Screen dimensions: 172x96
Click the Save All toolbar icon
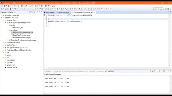click(8, 9)
